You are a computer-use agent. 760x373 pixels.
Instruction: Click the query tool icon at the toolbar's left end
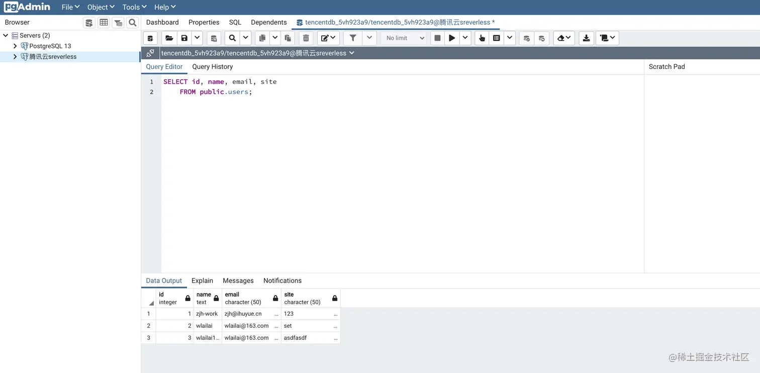pos(150,38)
